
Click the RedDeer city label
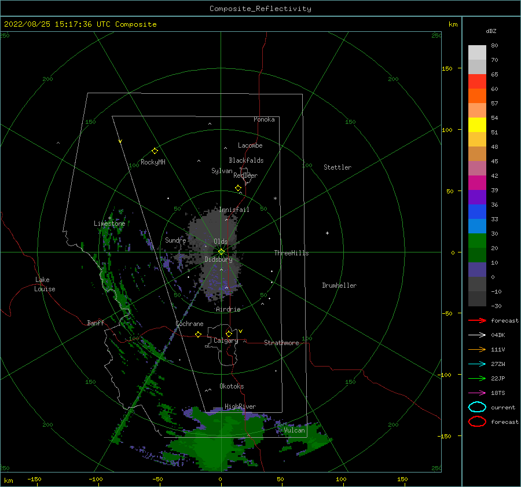245,175
